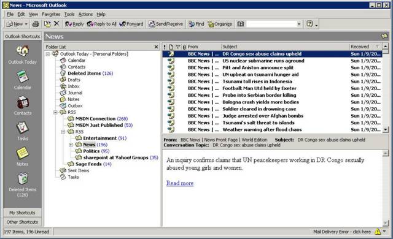
Task: Open dropdown arrow beside Mail Delivery Error
Action: pyautogui.click(x=384, y=232)
